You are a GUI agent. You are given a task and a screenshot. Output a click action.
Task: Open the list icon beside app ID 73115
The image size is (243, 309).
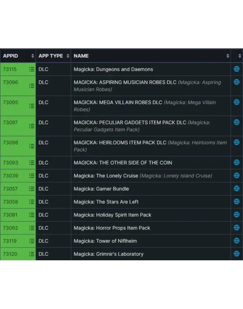coord(32,69)
